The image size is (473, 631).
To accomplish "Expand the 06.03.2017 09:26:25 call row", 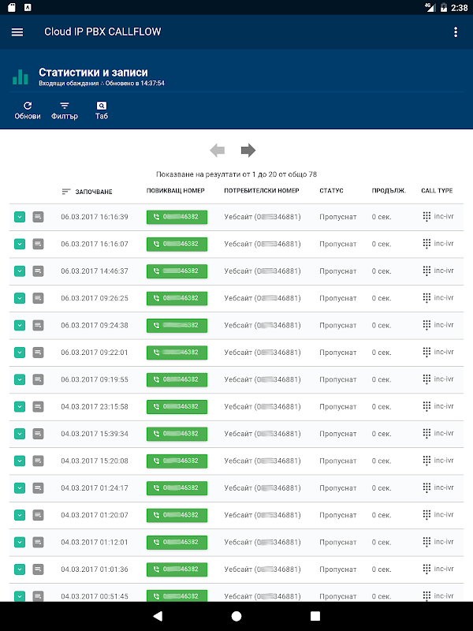I will pos(20,298).
